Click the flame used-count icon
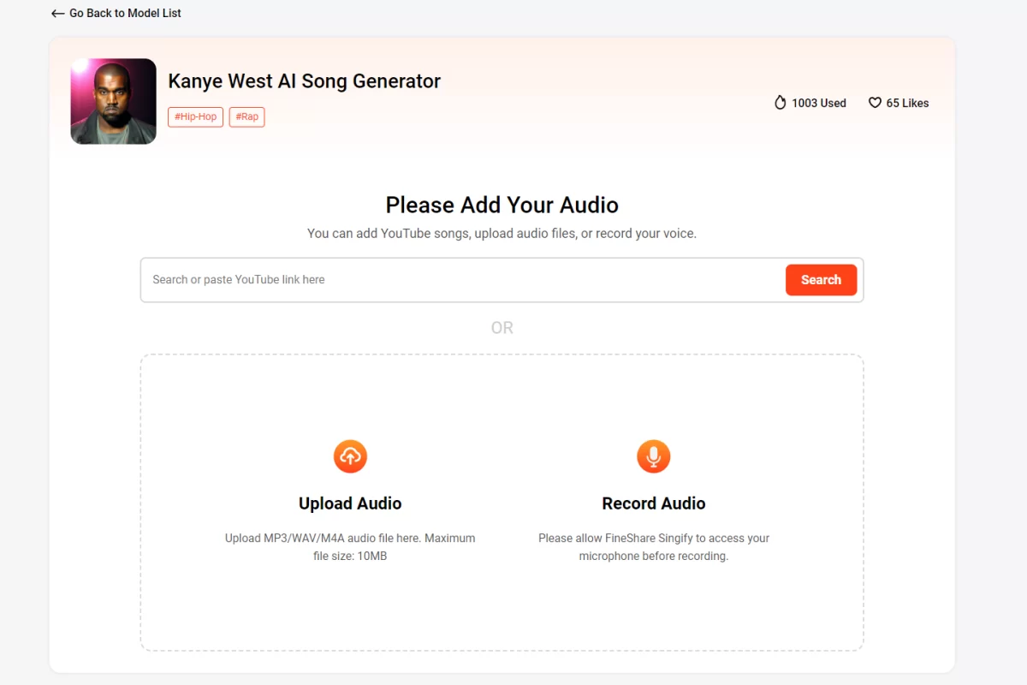Screen dimensions: 1027x685 [780, 103]
